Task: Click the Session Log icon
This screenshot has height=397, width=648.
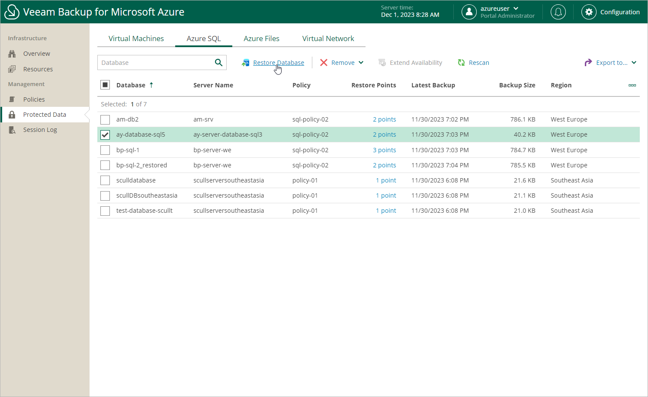Action: coord(12,130)
